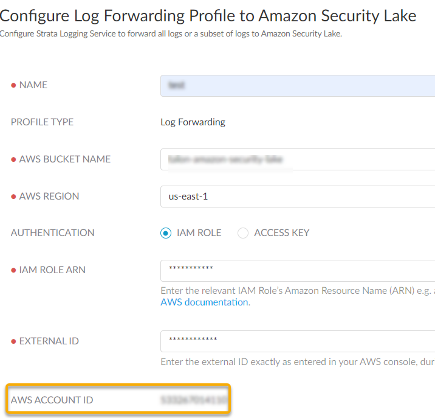Click the AUTHENTICATION label

click(x=53, y=232)
